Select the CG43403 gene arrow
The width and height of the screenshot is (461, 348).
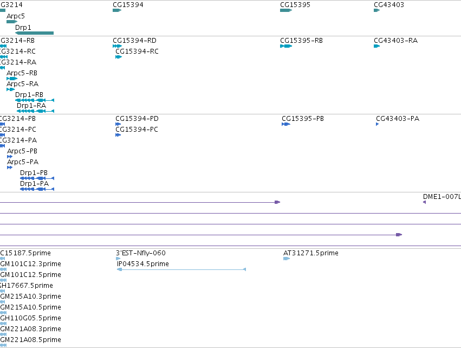coord(376,10)
